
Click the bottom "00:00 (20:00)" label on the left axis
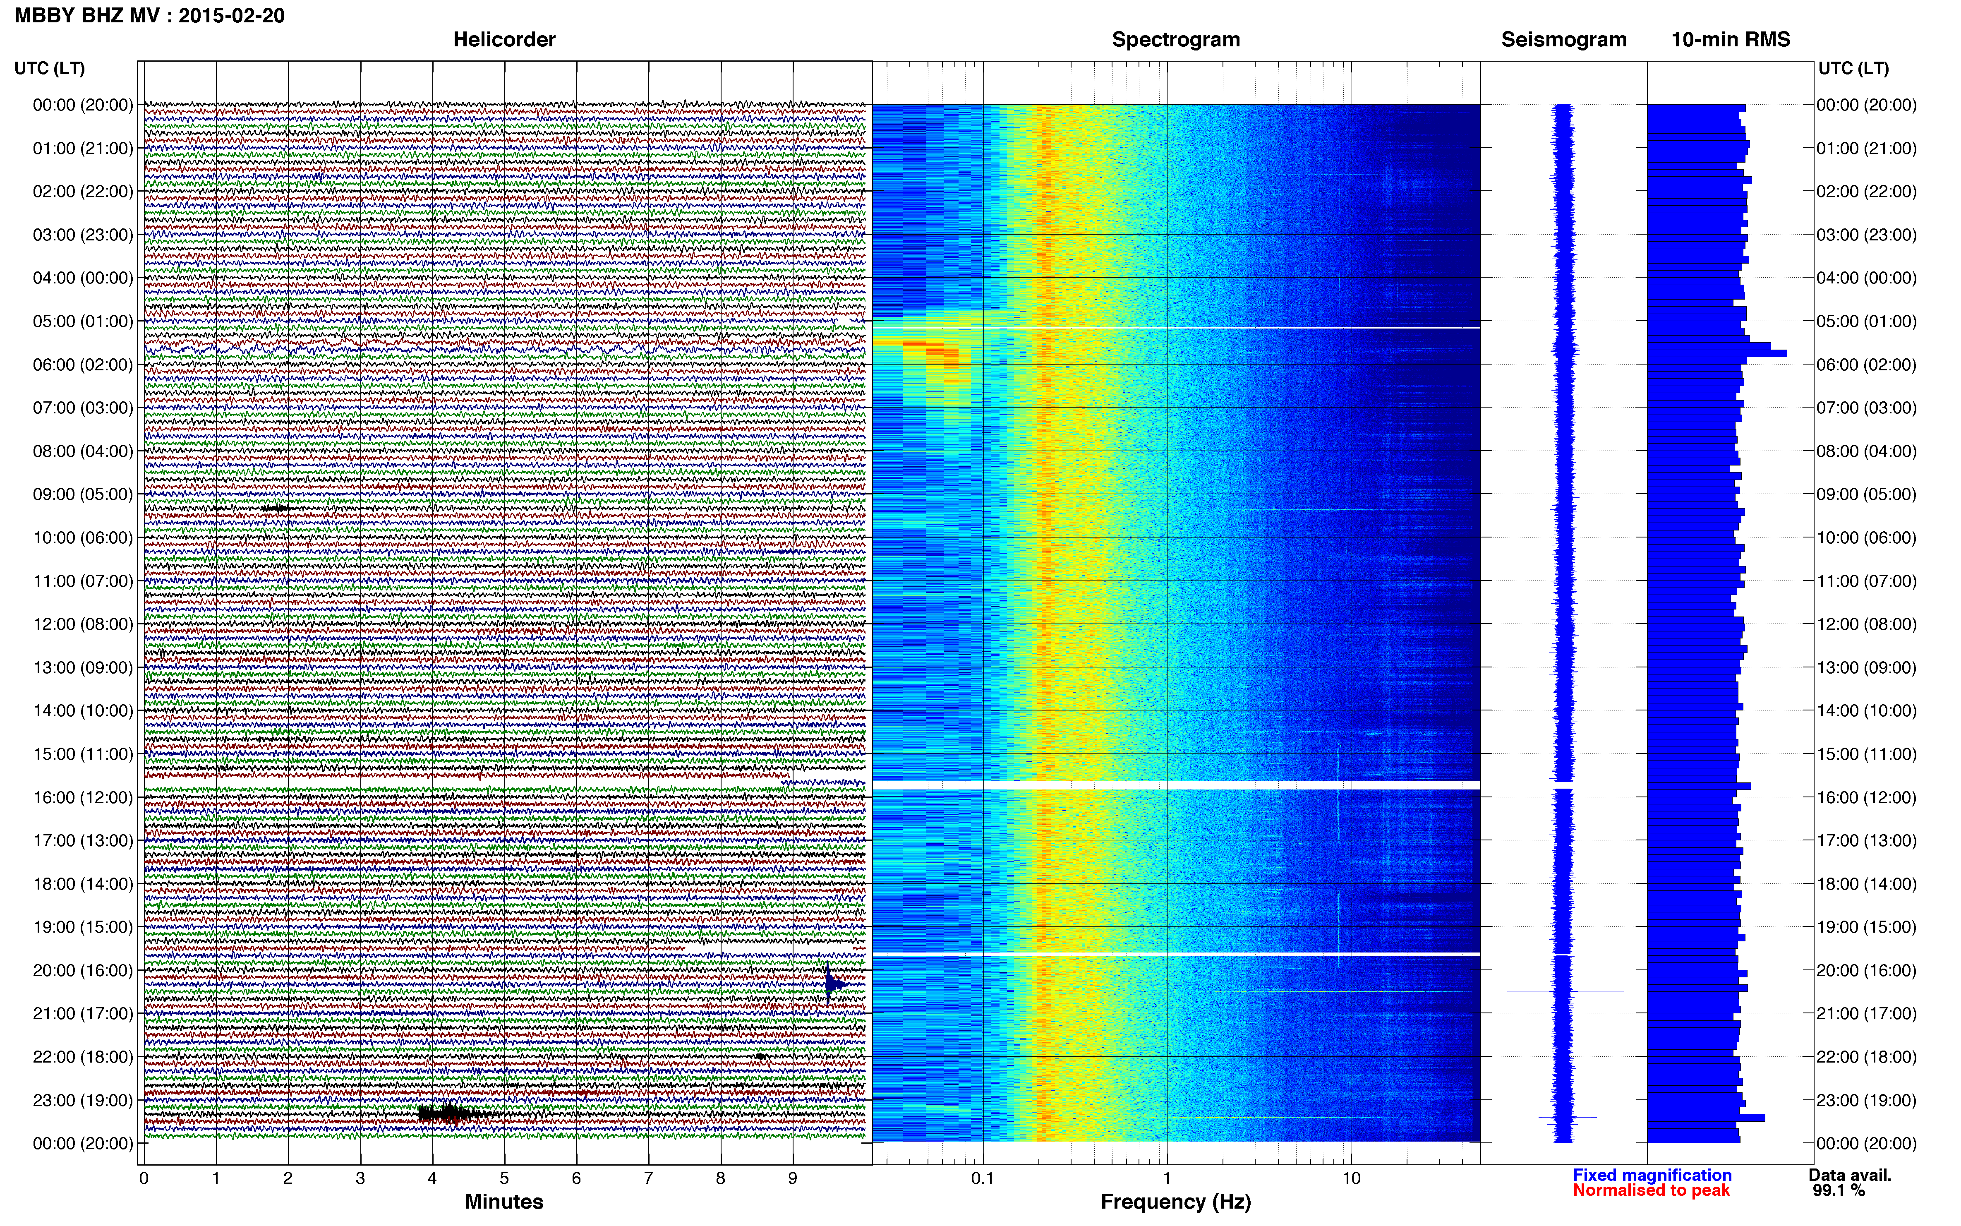(x=83, y=1143)
